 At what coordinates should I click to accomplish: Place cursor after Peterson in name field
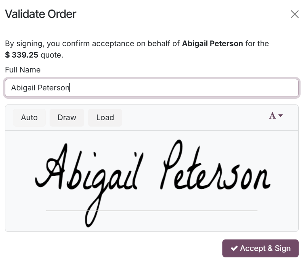(x=69, y=88)
